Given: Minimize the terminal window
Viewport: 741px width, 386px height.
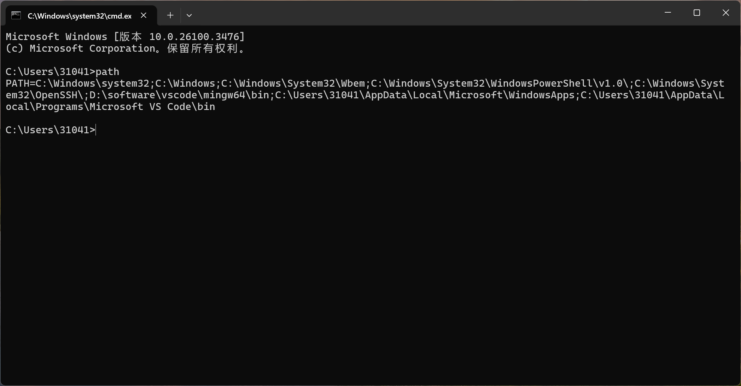Looking at the screenshot, I should click(x=668, y=13).
